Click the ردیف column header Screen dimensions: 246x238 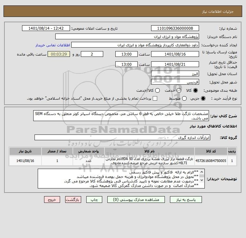point(232,151)
